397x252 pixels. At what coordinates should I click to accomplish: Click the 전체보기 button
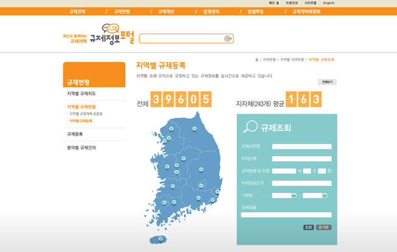pos(328,82)
